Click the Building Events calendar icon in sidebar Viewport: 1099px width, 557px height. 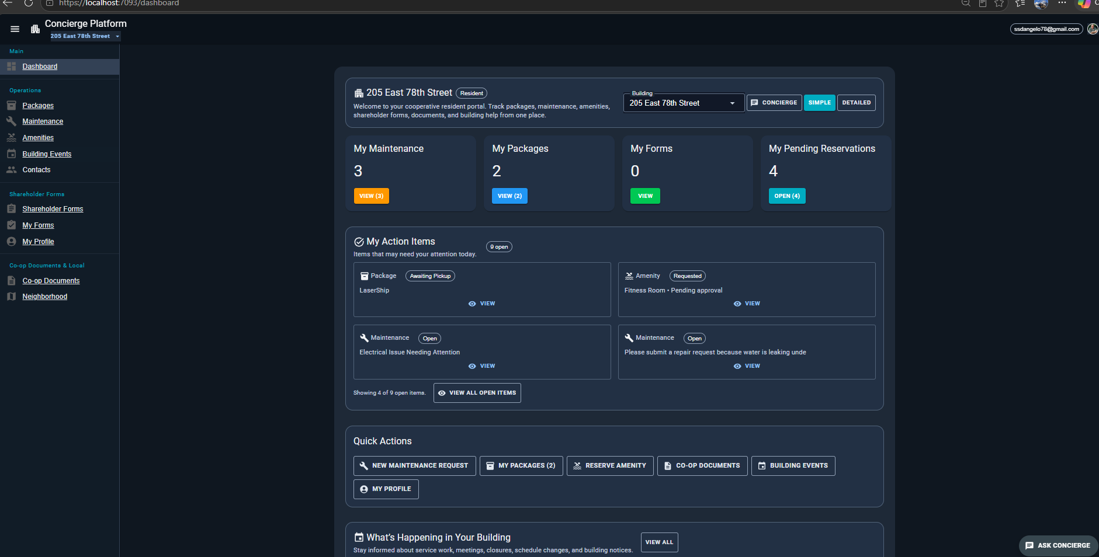pos(11,154)
